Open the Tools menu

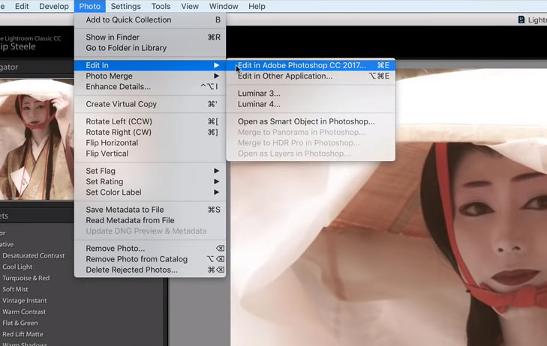pos(161,6)
